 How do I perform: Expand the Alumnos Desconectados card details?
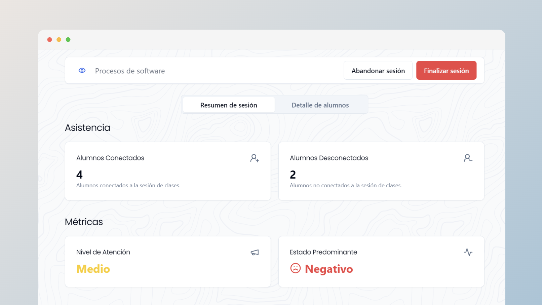[381, 171]
